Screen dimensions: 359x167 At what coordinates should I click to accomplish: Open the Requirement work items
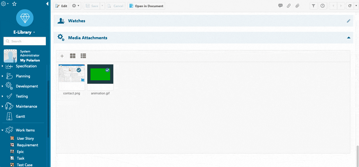(x=28, y=145)
